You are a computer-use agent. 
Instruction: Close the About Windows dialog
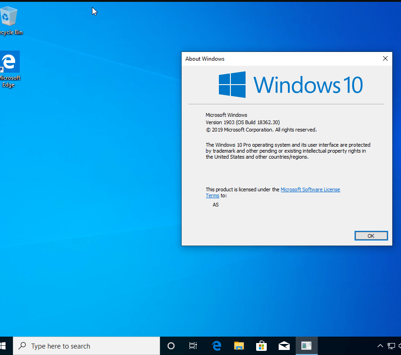(385, 58)
